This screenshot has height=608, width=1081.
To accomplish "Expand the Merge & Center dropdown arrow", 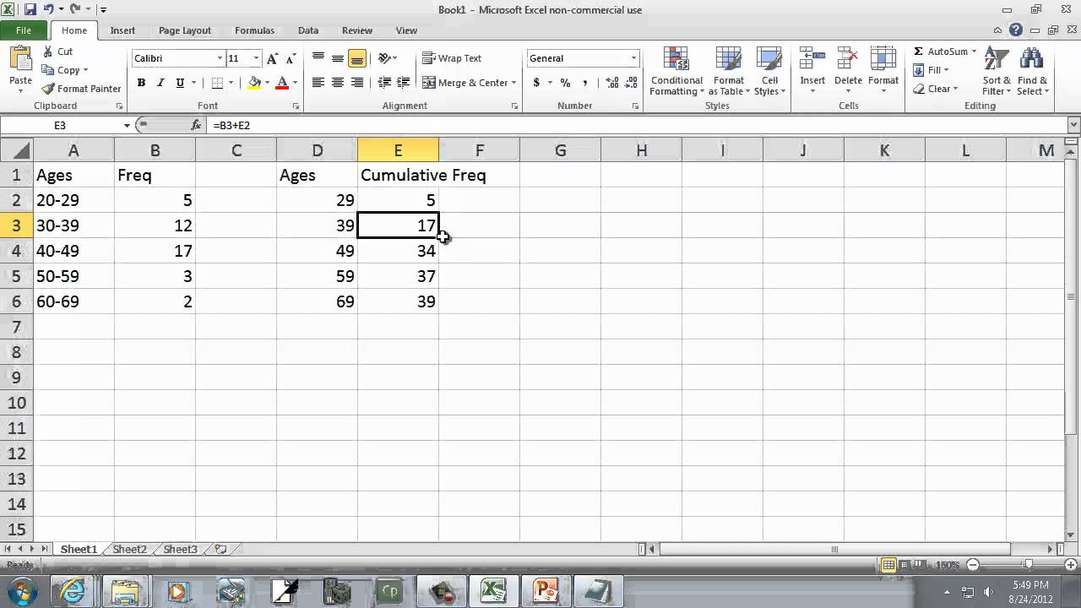I will 513,83.
